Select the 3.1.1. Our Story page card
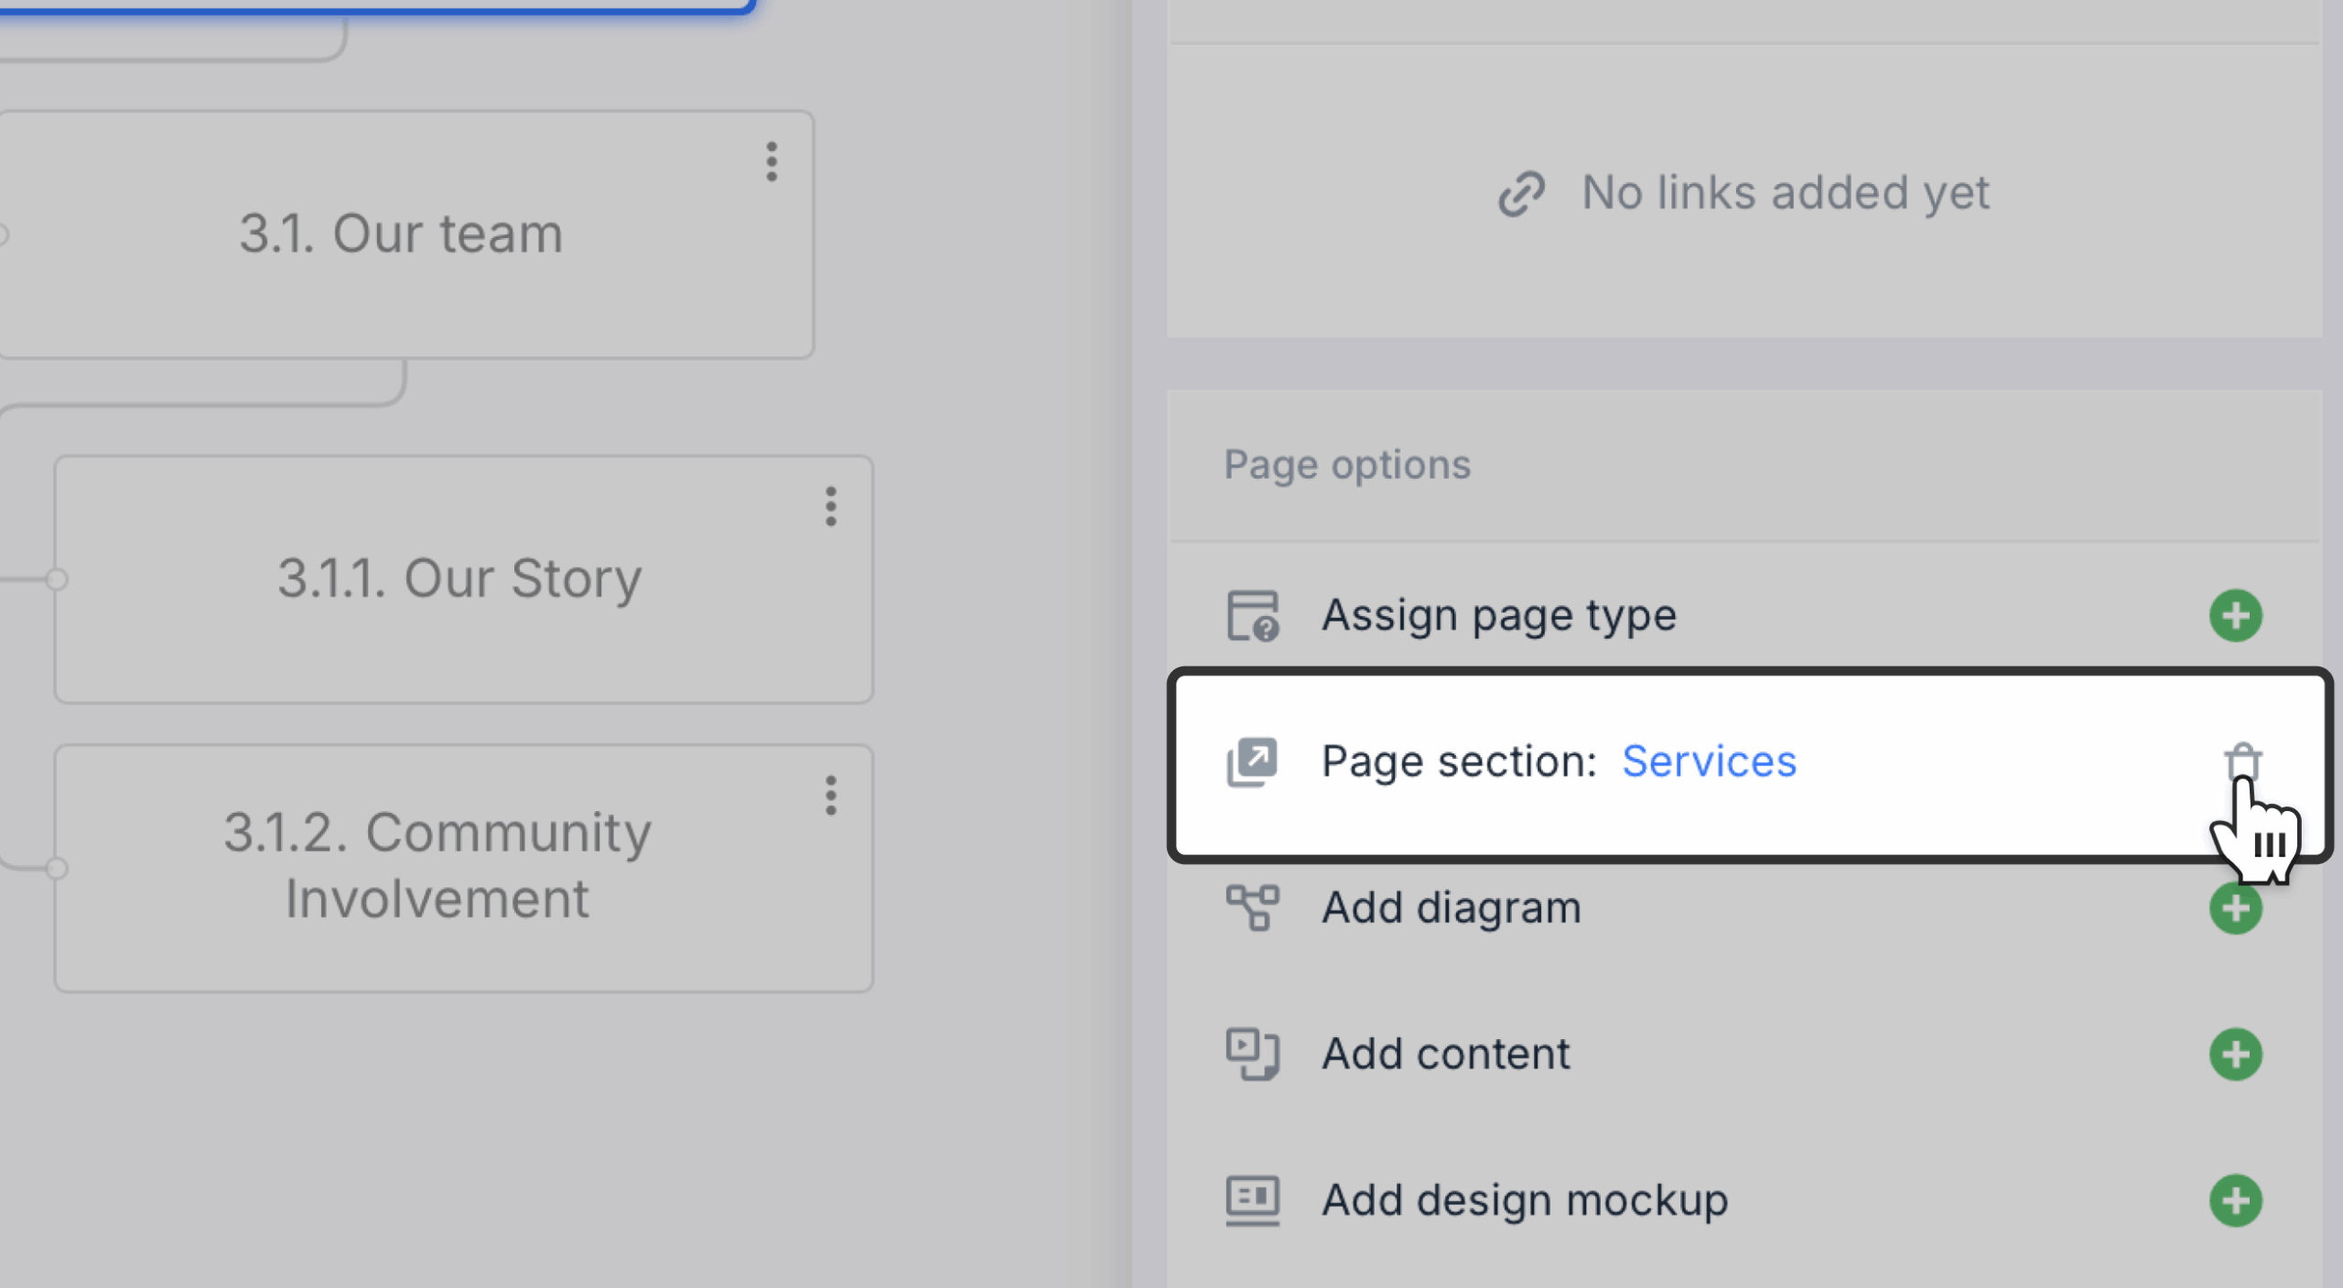2343x1288 pixels. [463, 579]
